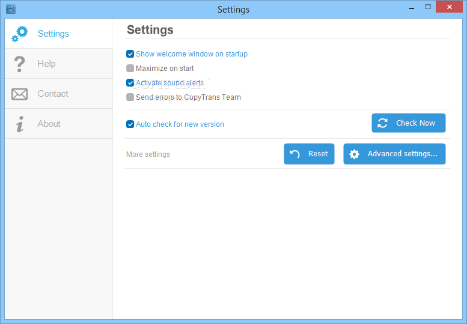Click gear icon on Advanced settings button
The height and width of the screenshot is (324, 467).
click(354, 154)
